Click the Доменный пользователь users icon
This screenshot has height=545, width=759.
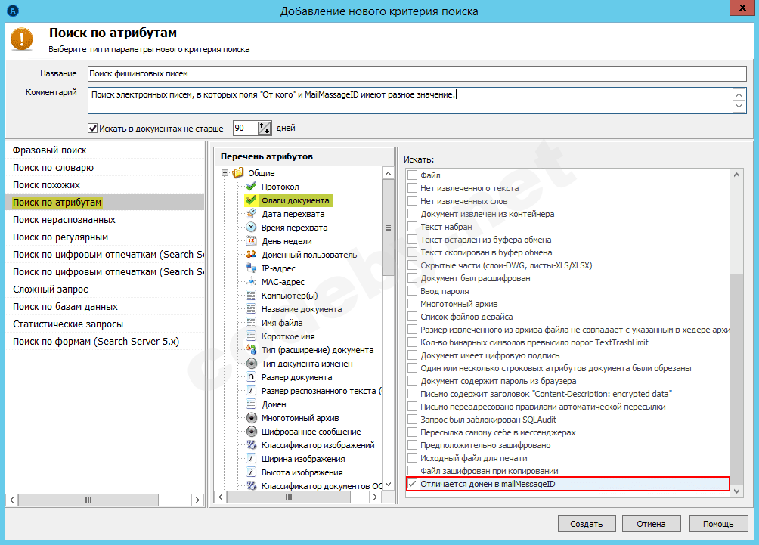pos(251,254)
